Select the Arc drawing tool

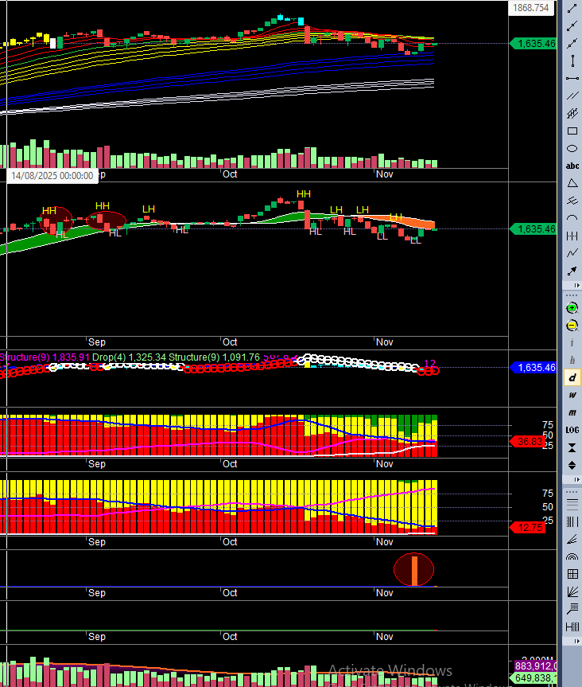click(x=572, y=219)
